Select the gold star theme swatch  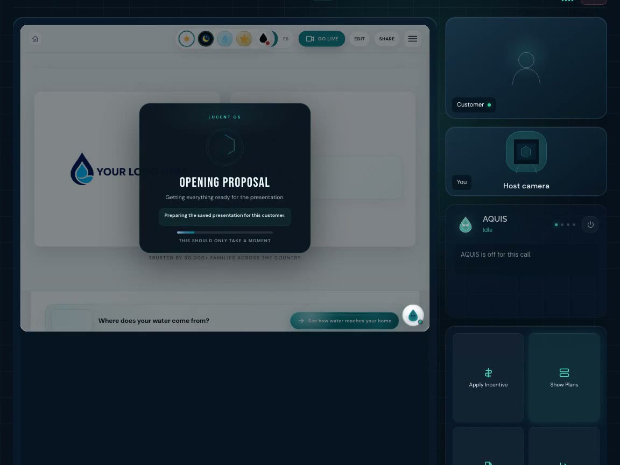pyautogui.click(x=244, y=39)
